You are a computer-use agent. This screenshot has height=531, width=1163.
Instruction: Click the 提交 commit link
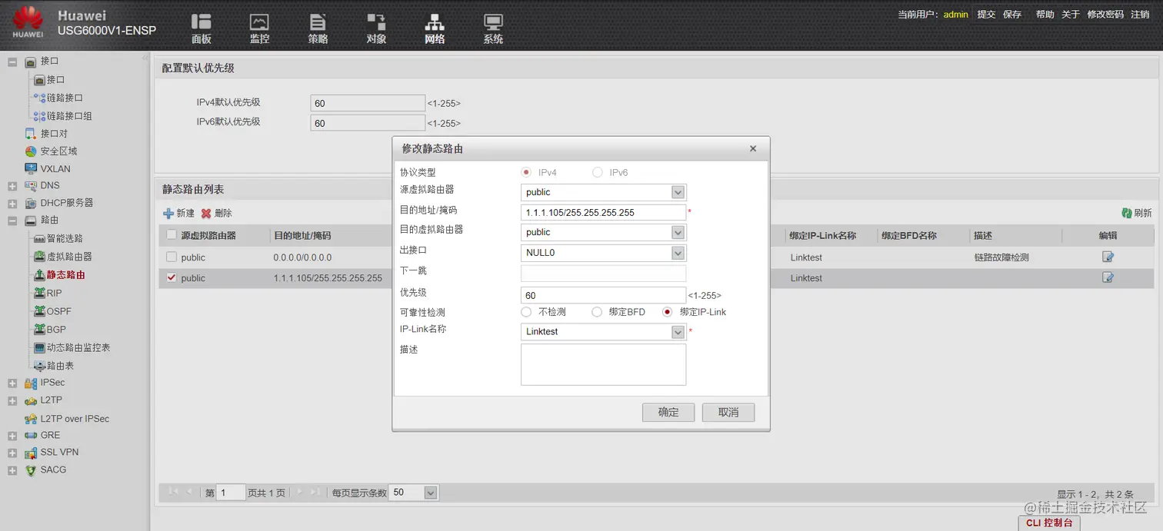tap(986, 15)
